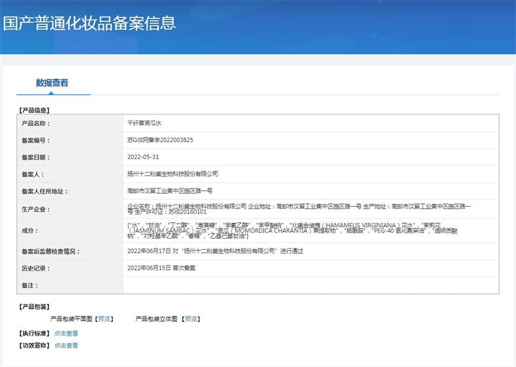Image resolution: width=516 pixels, height=367 pixels.
Task: Select the filing date 2022-05-31
Action: click(143, 157)
